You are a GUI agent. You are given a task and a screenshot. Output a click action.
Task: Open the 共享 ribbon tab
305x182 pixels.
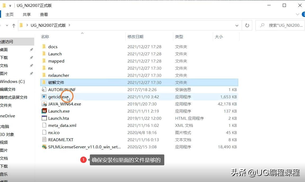pyautogui.click(x=27, y=14)
